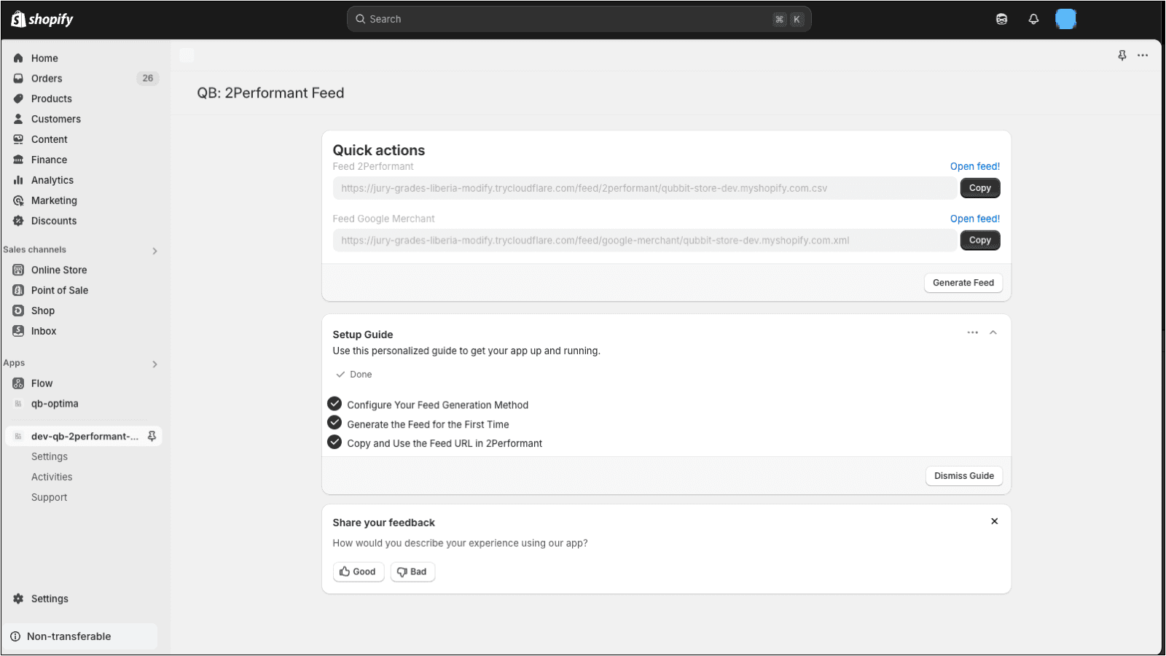Open the Products section in the sidebar

click(51, 98)
